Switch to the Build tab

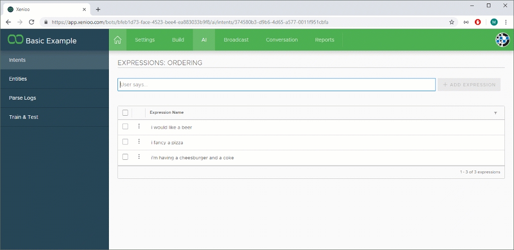(178, 40)
